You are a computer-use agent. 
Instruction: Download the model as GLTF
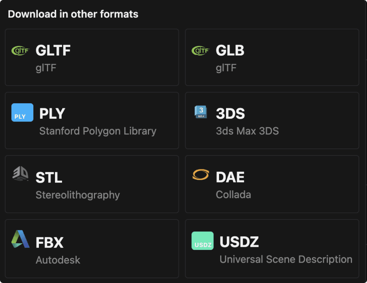[x=92, y=58]
